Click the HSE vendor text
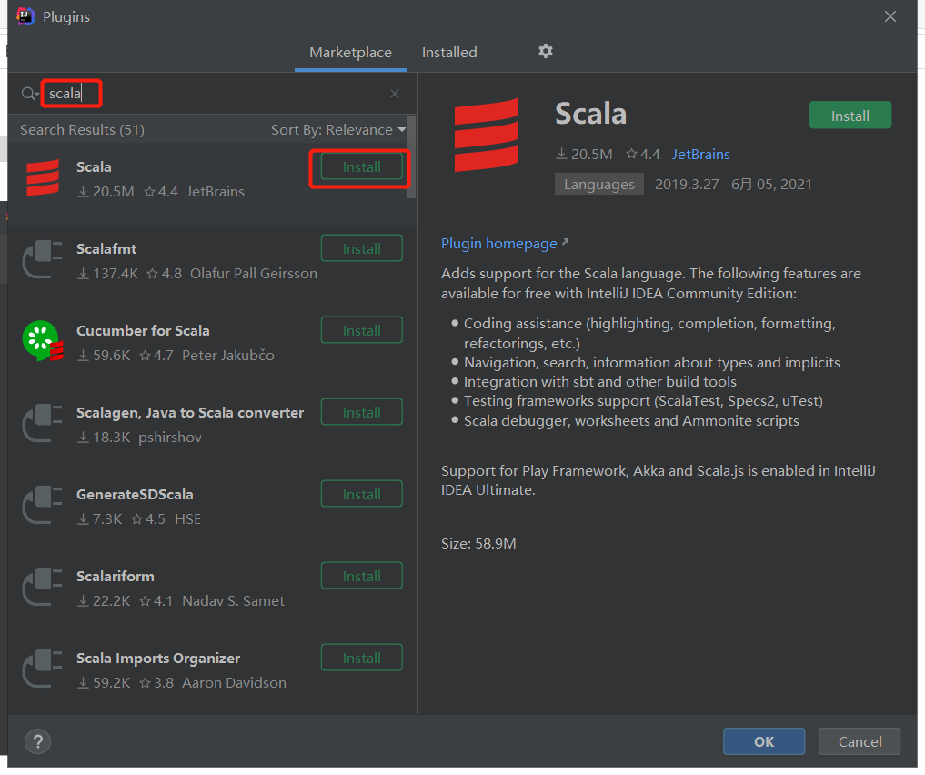Screen dimensions: 925x775 (x=187, y=519)
